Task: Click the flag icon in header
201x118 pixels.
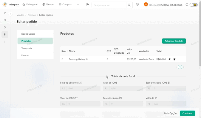Action: click(88, 4)
